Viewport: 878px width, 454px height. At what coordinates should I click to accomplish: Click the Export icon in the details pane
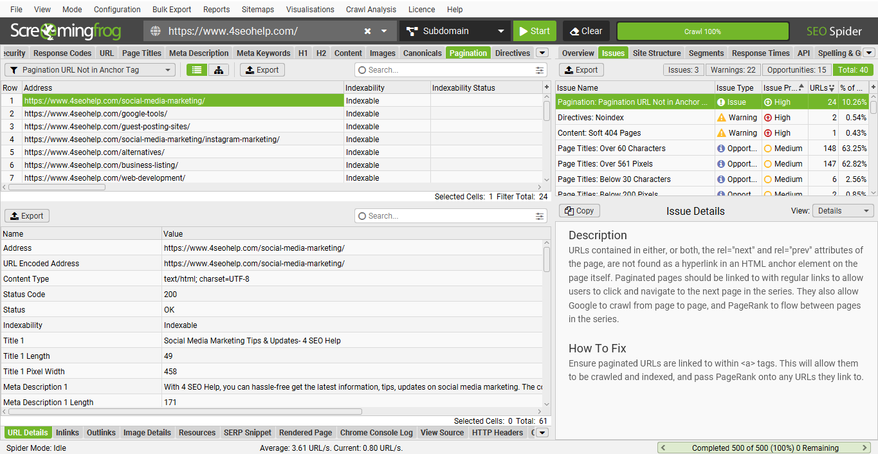(26, 215)
